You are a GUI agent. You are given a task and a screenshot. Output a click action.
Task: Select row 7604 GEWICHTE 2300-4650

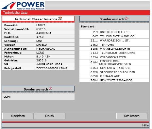point(114,80)
